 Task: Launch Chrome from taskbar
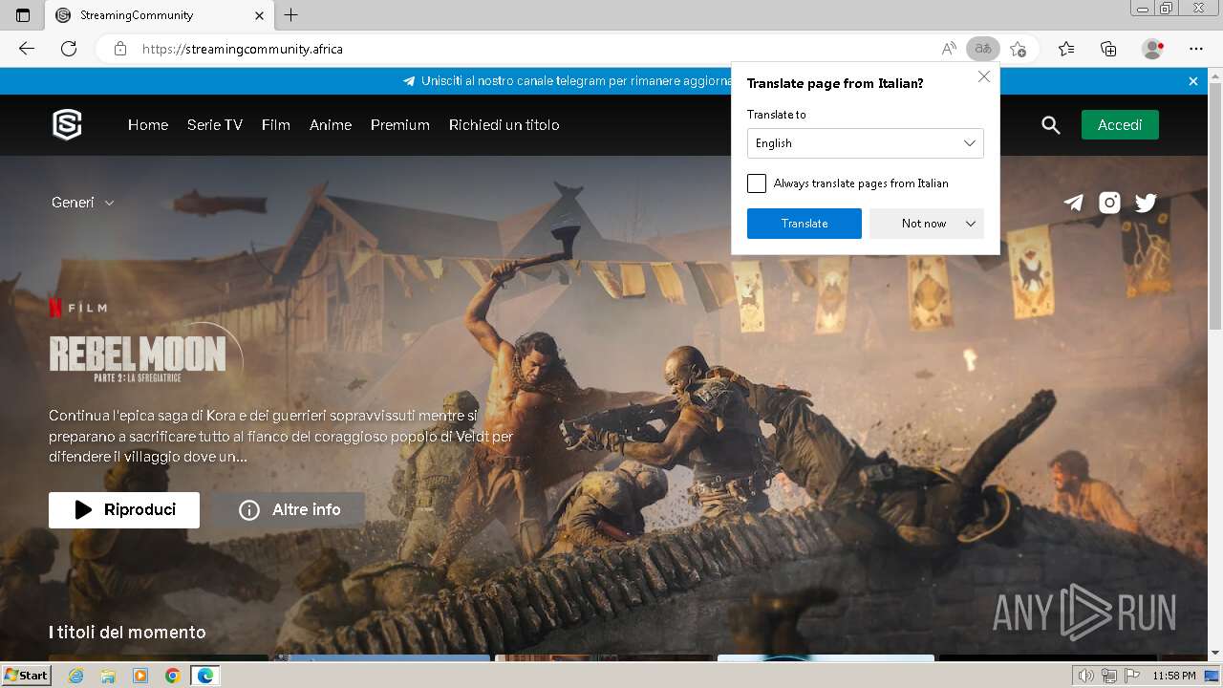[172, 676]
